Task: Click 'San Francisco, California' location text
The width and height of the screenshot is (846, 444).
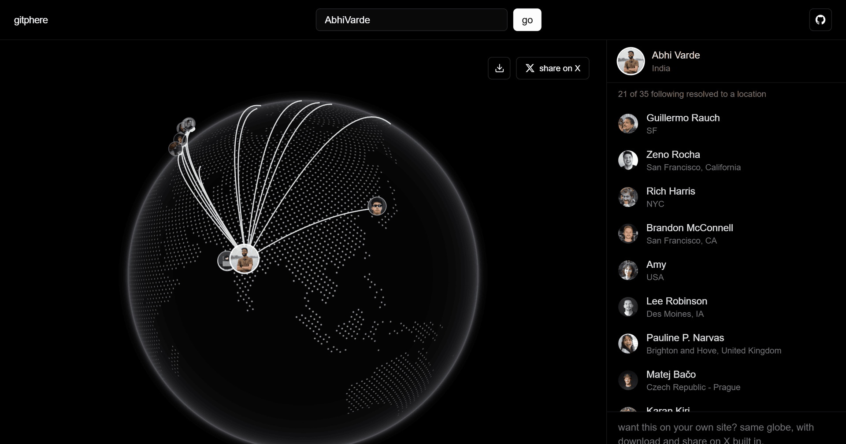Action: 694,167
